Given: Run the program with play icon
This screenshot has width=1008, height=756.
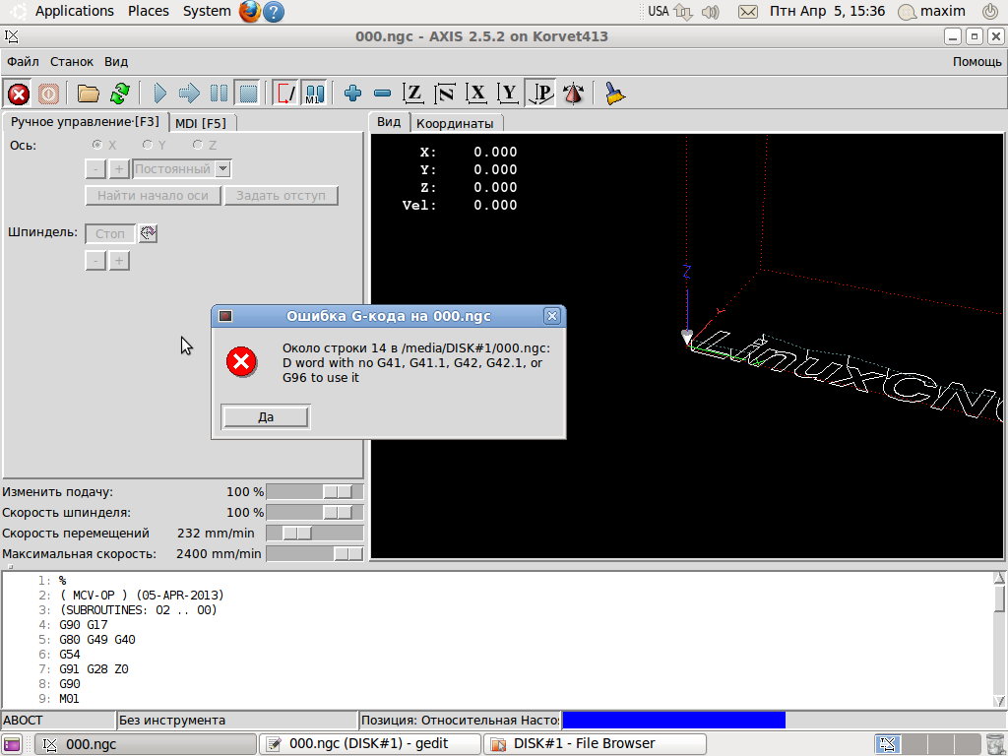Looking at the screenshot, I should click(x=160, y=94).
